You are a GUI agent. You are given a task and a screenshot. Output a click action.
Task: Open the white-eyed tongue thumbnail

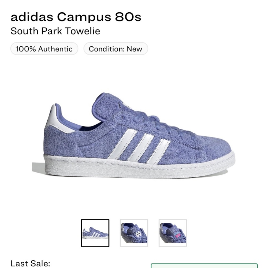(x=134, y=233)
